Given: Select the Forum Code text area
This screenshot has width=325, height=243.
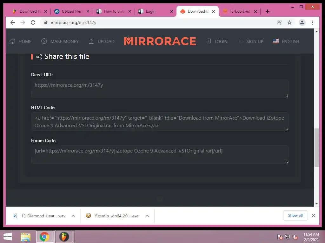Looking at the screenshot, I should click(160, 154).
